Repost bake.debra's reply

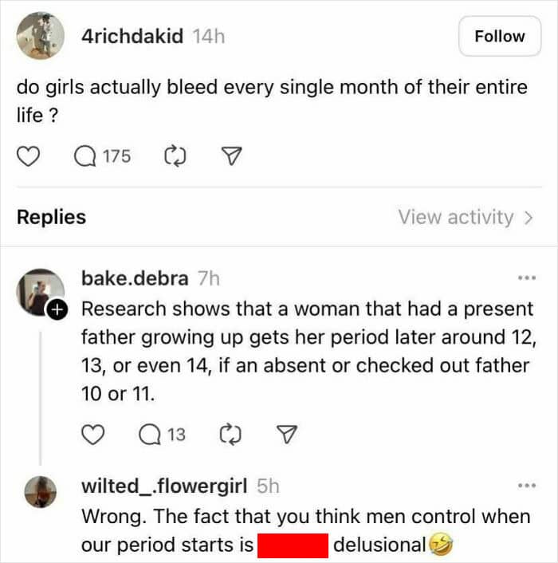(230, 435)
